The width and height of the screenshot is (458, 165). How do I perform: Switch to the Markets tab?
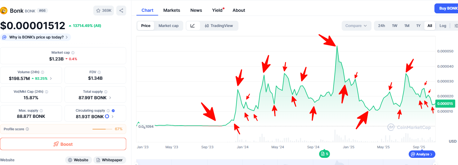coord(171,10)
